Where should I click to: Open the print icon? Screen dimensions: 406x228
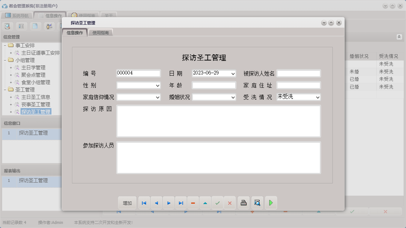(x=243, y=203)
